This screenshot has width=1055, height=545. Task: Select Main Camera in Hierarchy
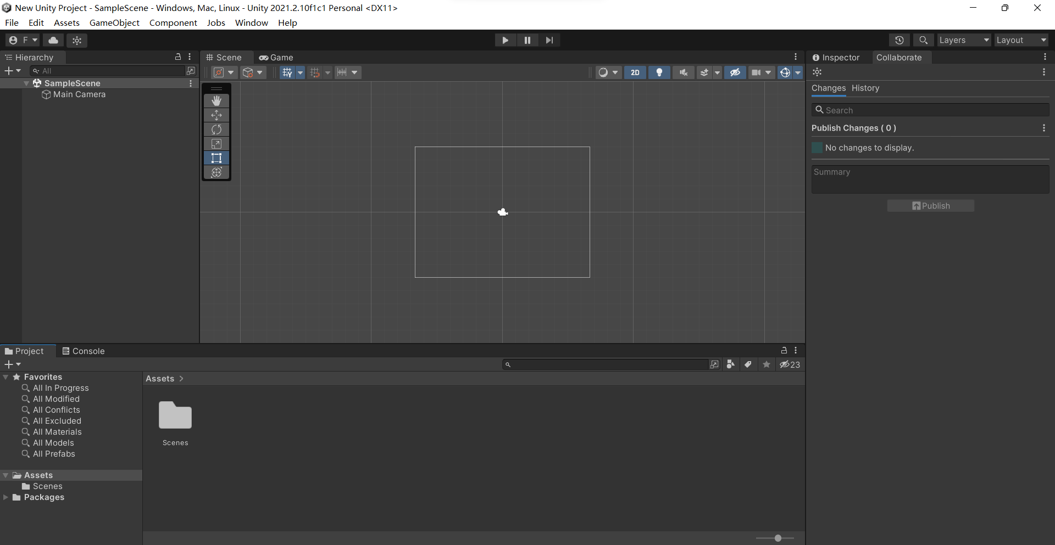tap(79, 94)
